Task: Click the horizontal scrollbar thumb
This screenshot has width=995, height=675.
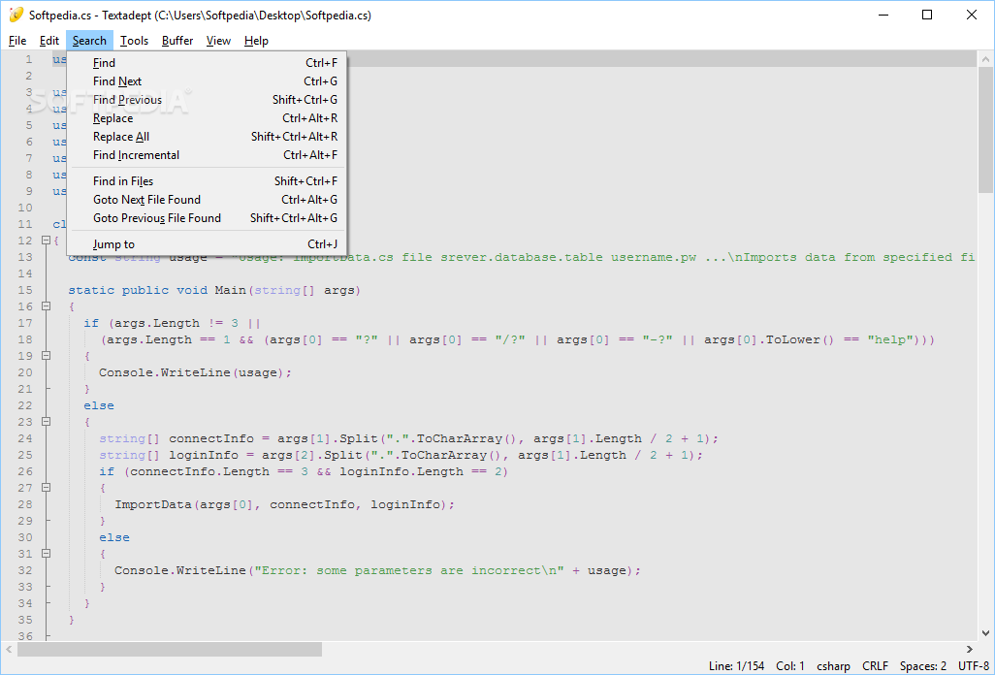Action: pos(170,650)
